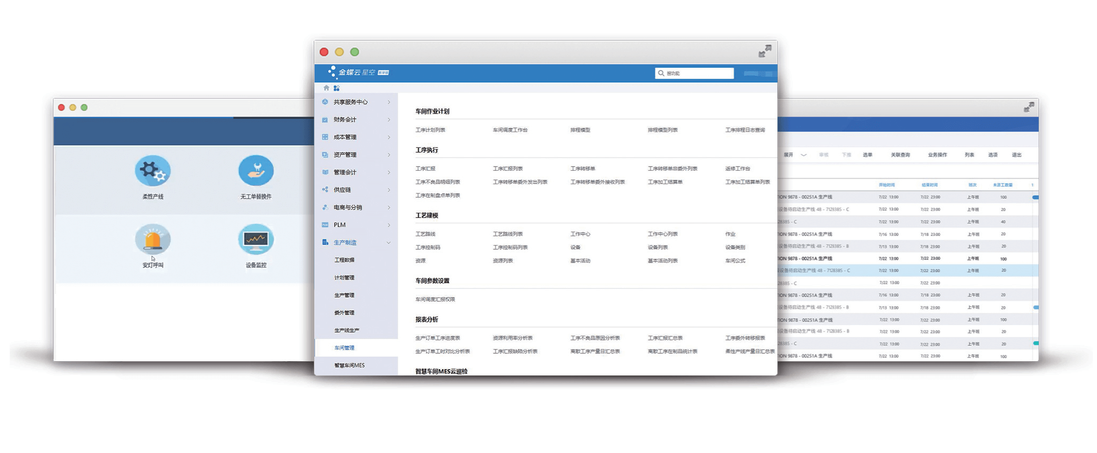
Task: Expand the 财务会计 sidebar section
Action: [x=356, y=119]
